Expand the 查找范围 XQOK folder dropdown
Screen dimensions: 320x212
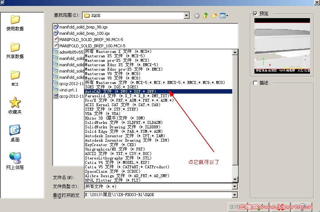tap(187, 16)
